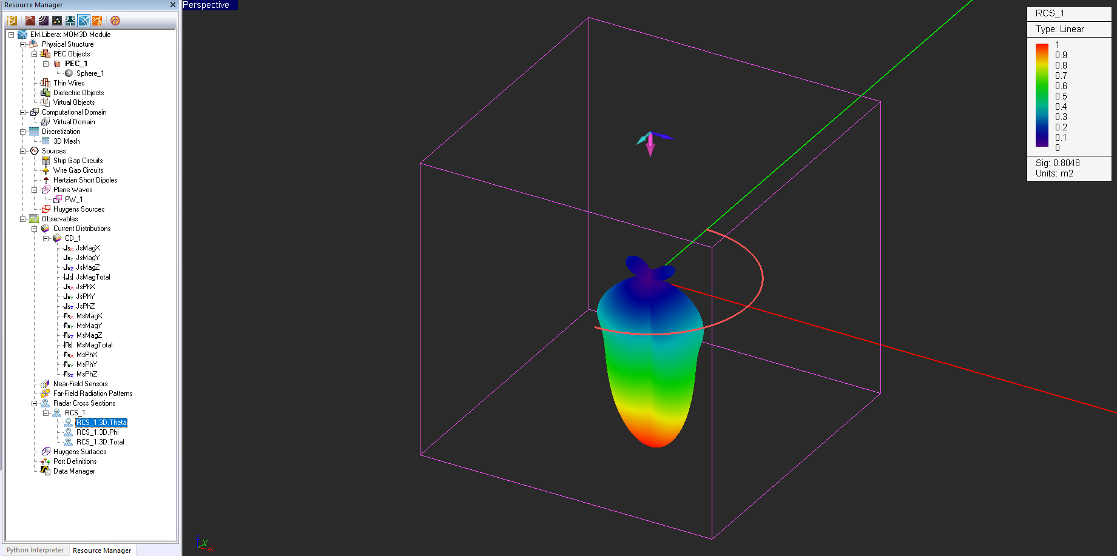1117x556 pixels.
Task: Select the JsMagY current distribution
Action: (88, 258)
